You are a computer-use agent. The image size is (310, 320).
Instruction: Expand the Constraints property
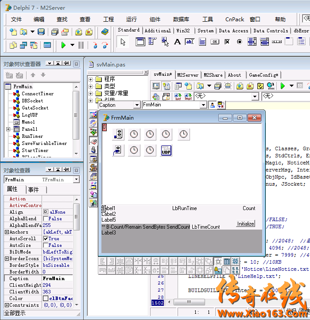pos(7,305)
